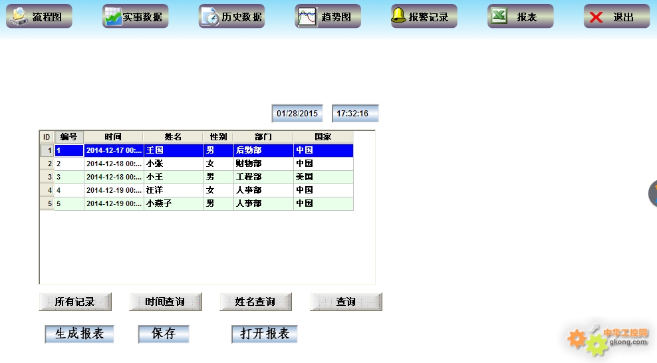The height and width of the screenshot is (363, 657).
Task: Click the 查询 button
Action: point(346,302)
